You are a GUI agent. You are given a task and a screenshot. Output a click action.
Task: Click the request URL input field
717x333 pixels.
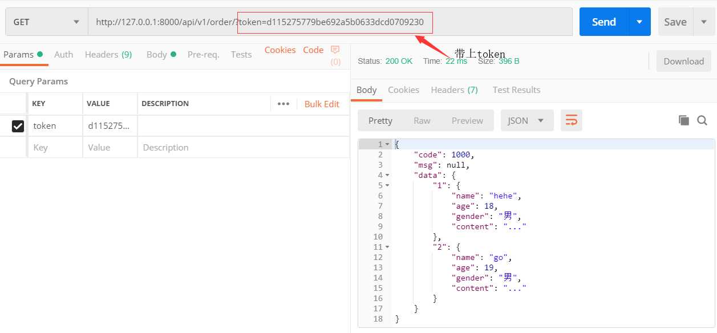(330, 22)
